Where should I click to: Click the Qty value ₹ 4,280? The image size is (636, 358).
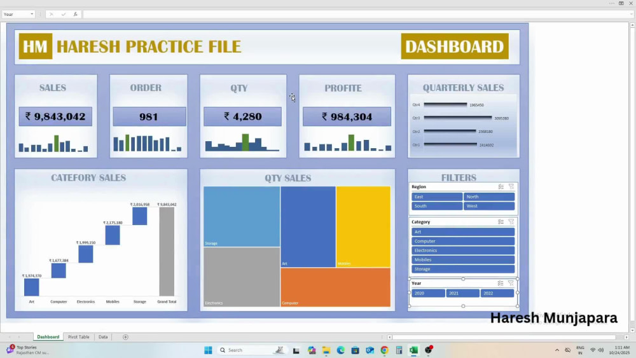242,117
